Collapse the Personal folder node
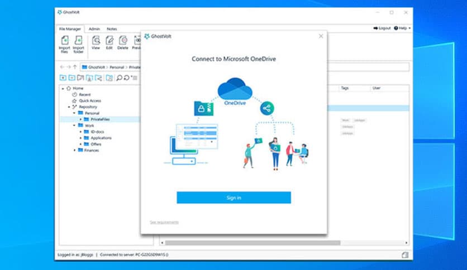The height and width of the screenshot is (270, 467). click(74, 113)
